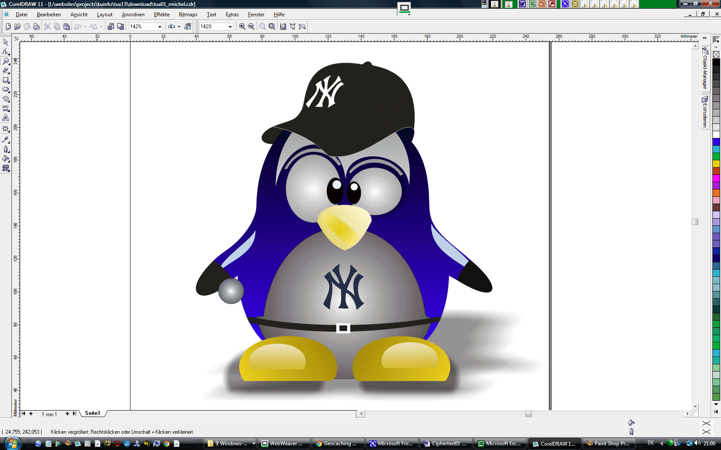This screenshot has width=721, height=450.
Task: Select the Rectangle tool
Action: pos(6,80)
